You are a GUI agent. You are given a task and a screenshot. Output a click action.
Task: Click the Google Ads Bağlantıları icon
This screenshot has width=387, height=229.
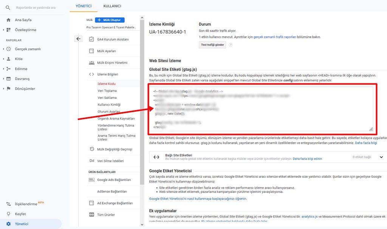point(91,180)
